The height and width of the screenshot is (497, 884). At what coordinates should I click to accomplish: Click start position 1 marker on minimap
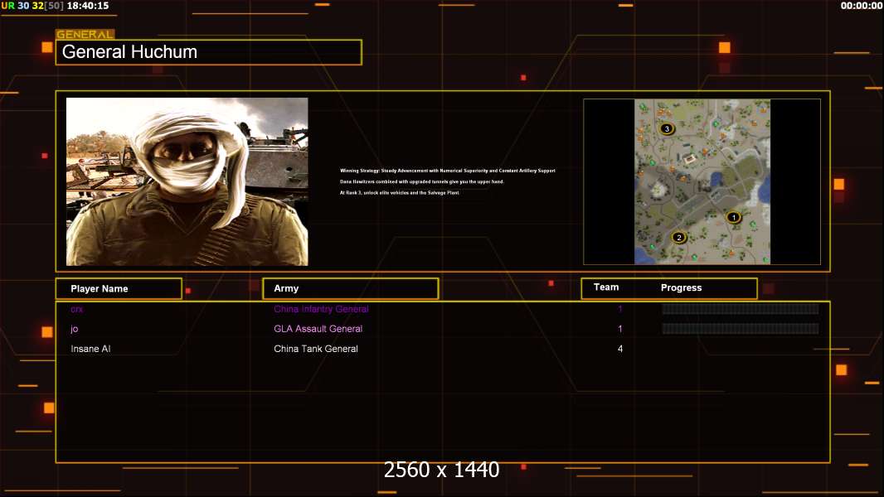(733, 217)
